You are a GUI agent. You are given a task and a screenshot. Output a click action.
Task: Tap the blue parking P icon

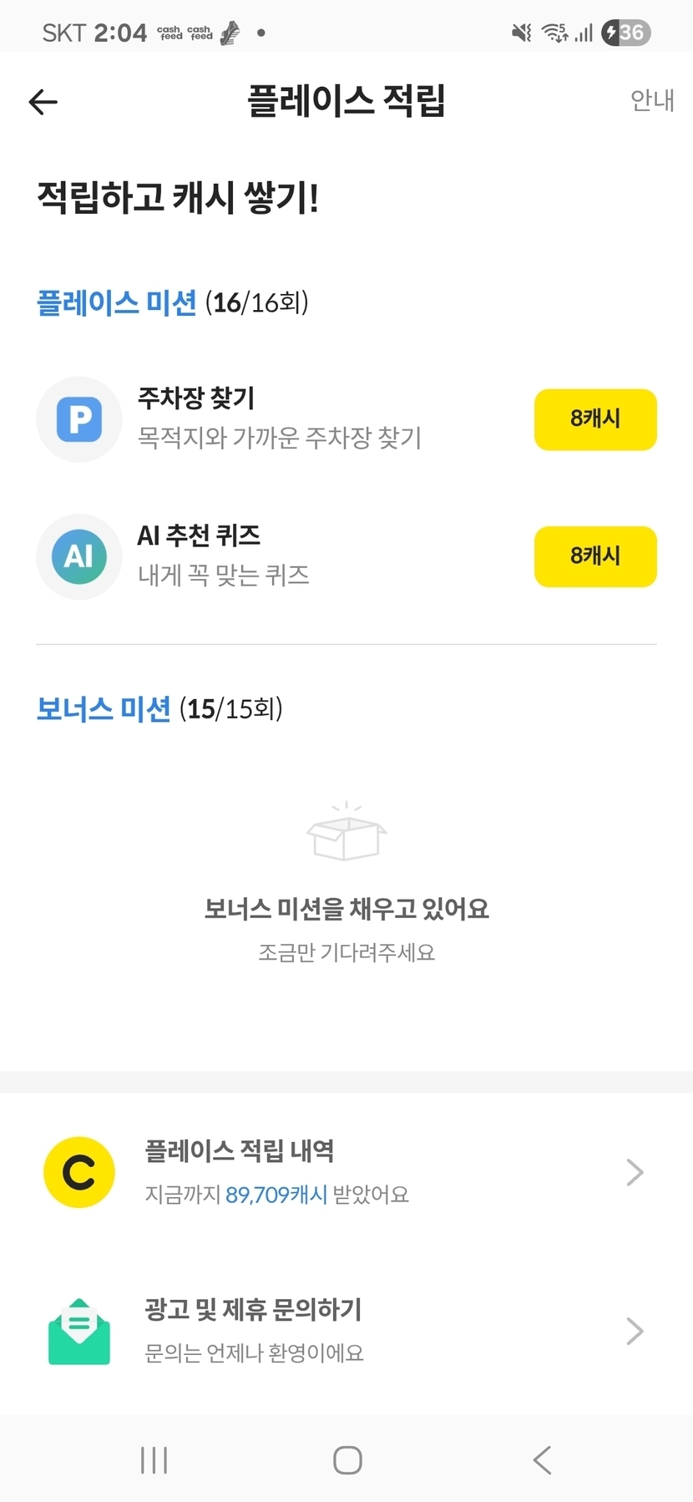(79, 419)
